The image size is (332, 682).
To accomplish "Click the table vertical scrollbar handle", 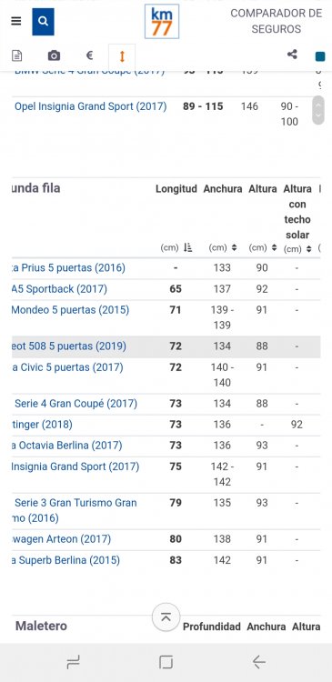I will [318, 110].
